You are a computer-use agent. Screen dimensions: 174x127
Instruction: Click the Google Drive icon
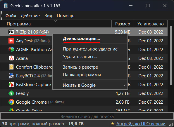11,110
